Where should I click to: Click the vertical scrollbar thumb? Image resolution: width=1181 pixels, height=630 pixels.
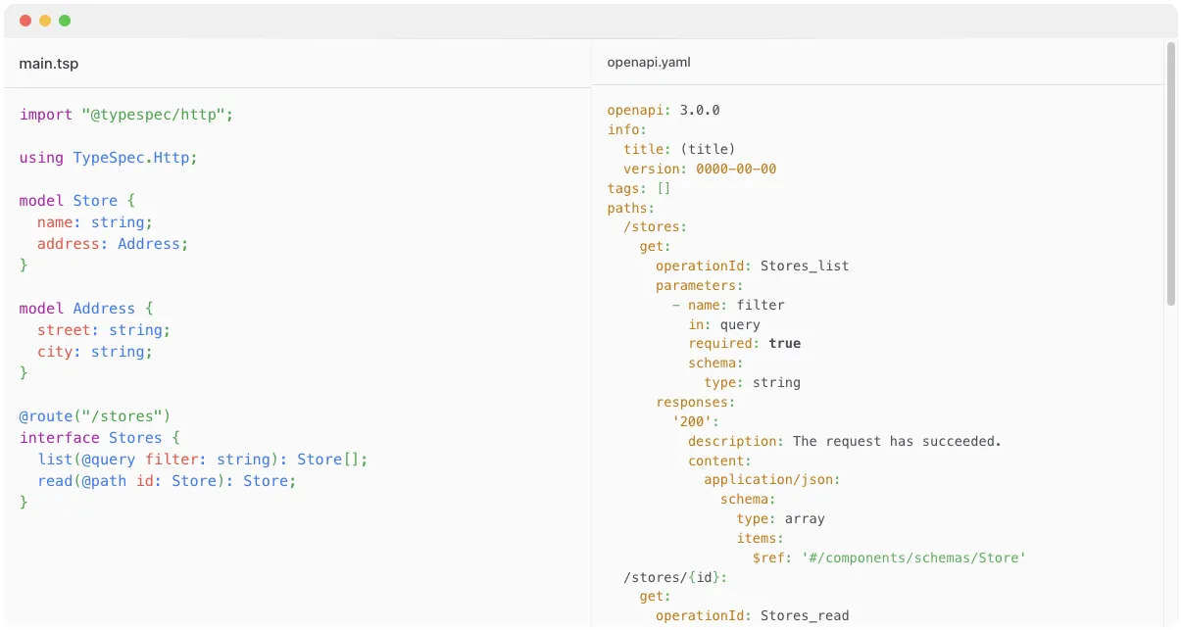(x=1170, y=174)
